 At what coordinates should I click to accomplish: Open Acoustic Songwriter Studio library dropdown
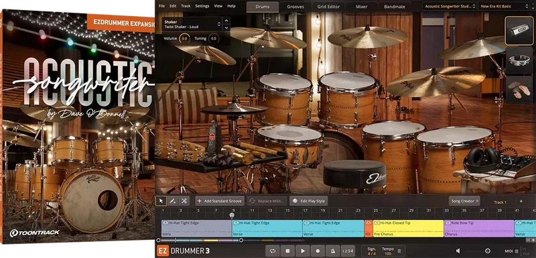pyautogui.click(x=449, y=6)
